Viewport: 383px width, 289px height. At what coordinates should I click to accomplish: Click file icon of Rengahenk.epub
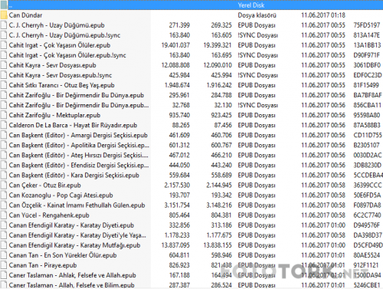[x=4, y=215]
